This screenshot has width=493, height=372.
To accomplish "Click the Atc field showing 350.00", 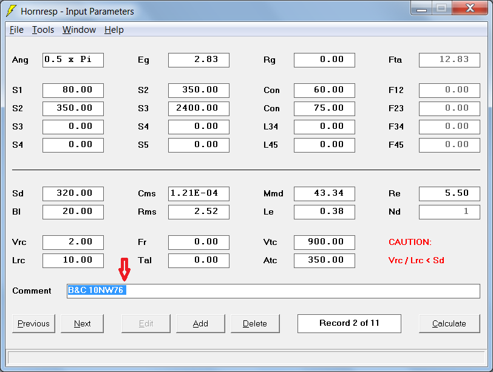I will (324, 261).
